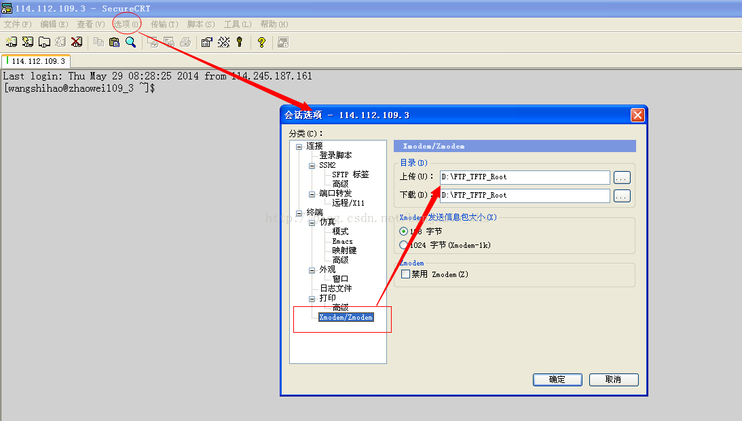The width and height of the screenshot is (742, 421).
Task: Click the Public Key icon
Action: (240, 42)
